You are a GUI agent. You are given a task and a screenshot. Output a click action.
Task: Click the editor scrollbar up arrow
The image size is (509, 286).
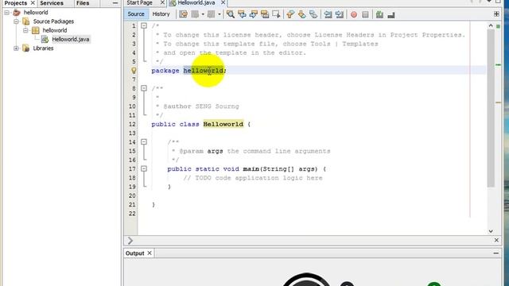click(491, 25)
